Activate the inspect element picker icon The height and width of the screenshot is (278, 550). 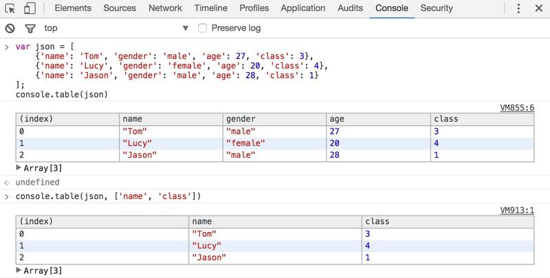[x=10, y=8]
